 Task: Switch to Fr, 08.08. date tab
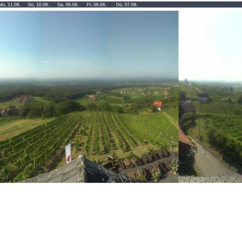(96, 5)
